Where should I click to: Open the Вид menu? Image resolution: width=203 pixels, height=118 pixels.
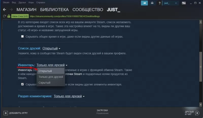click(x=14, y=3)
